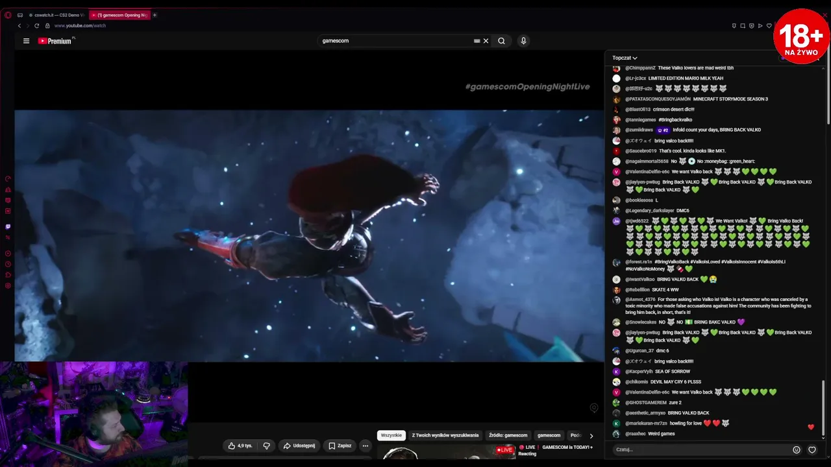This screenshot has width=831, height=467.
Task: Select the Źródło: gamescom chip
Action: click(508, 435)
